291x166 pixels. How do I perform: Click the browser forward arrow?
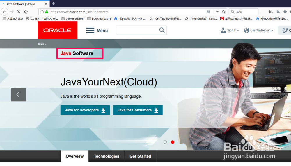pos(12,12)
